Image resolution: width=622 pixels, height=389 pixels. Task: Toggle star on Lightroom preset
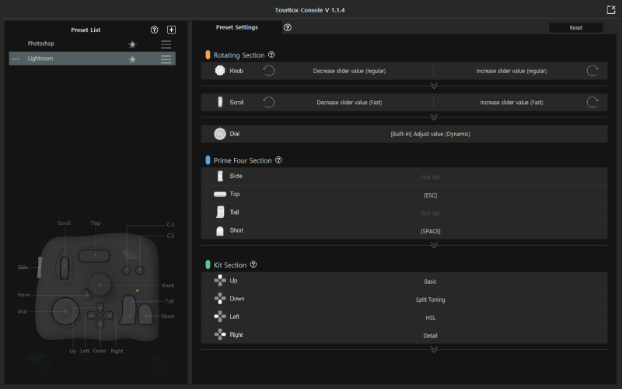pos(132,59)
